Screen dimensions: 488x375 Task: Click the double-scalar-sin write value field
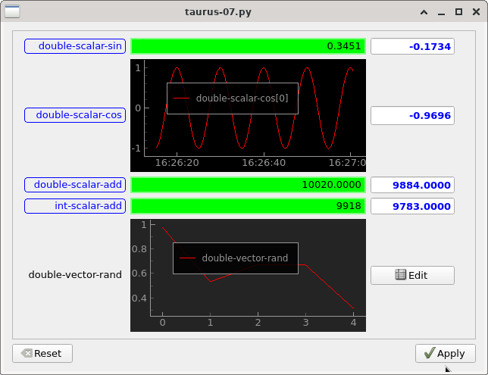[x=412, y=46]
